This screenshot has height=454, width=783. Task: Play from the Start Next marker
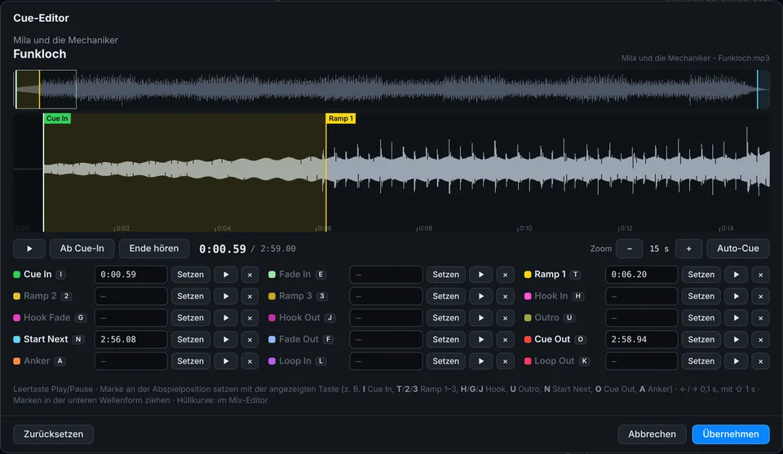coord(226,339)
